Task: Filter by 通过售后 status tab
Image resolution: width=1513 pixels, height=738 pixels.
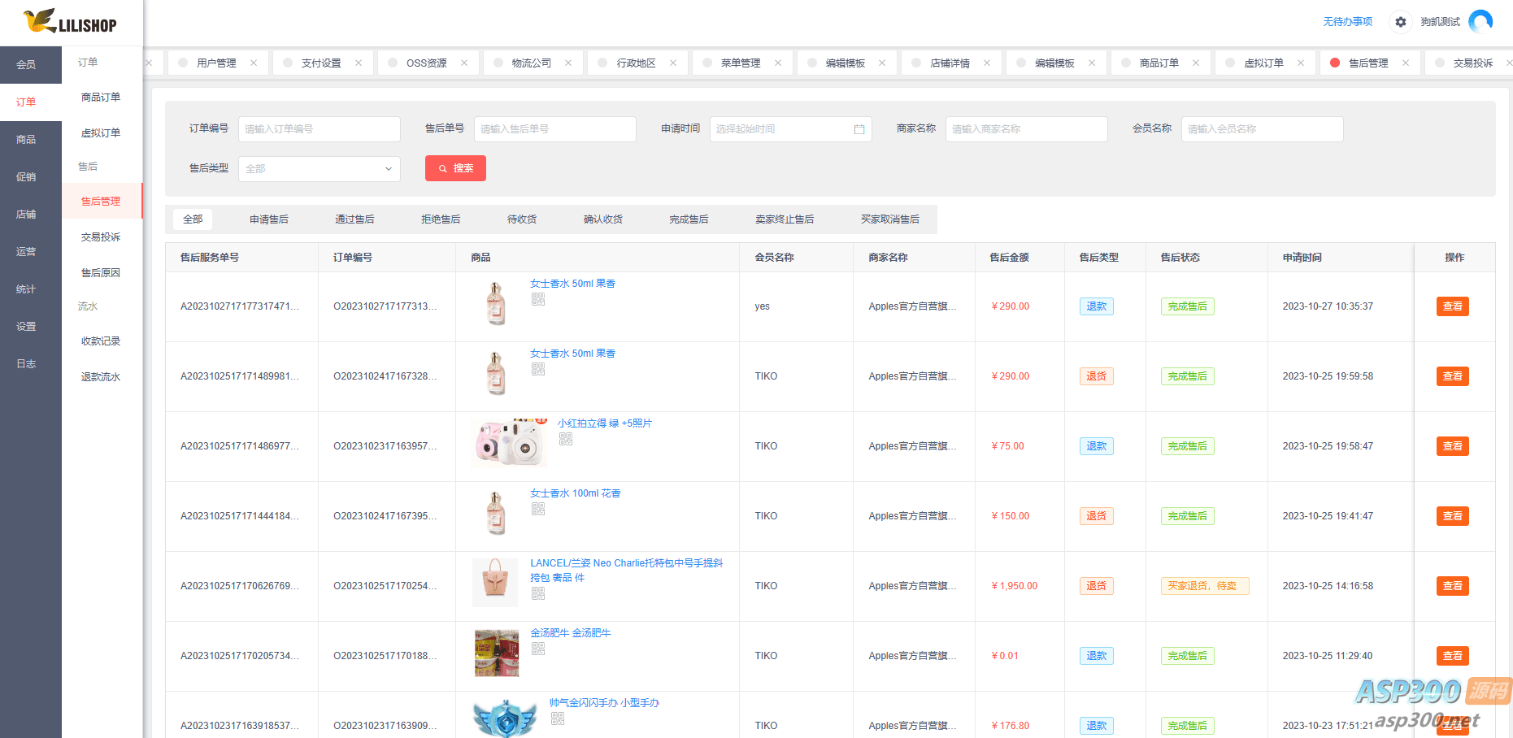Action: tap(354, 219)
